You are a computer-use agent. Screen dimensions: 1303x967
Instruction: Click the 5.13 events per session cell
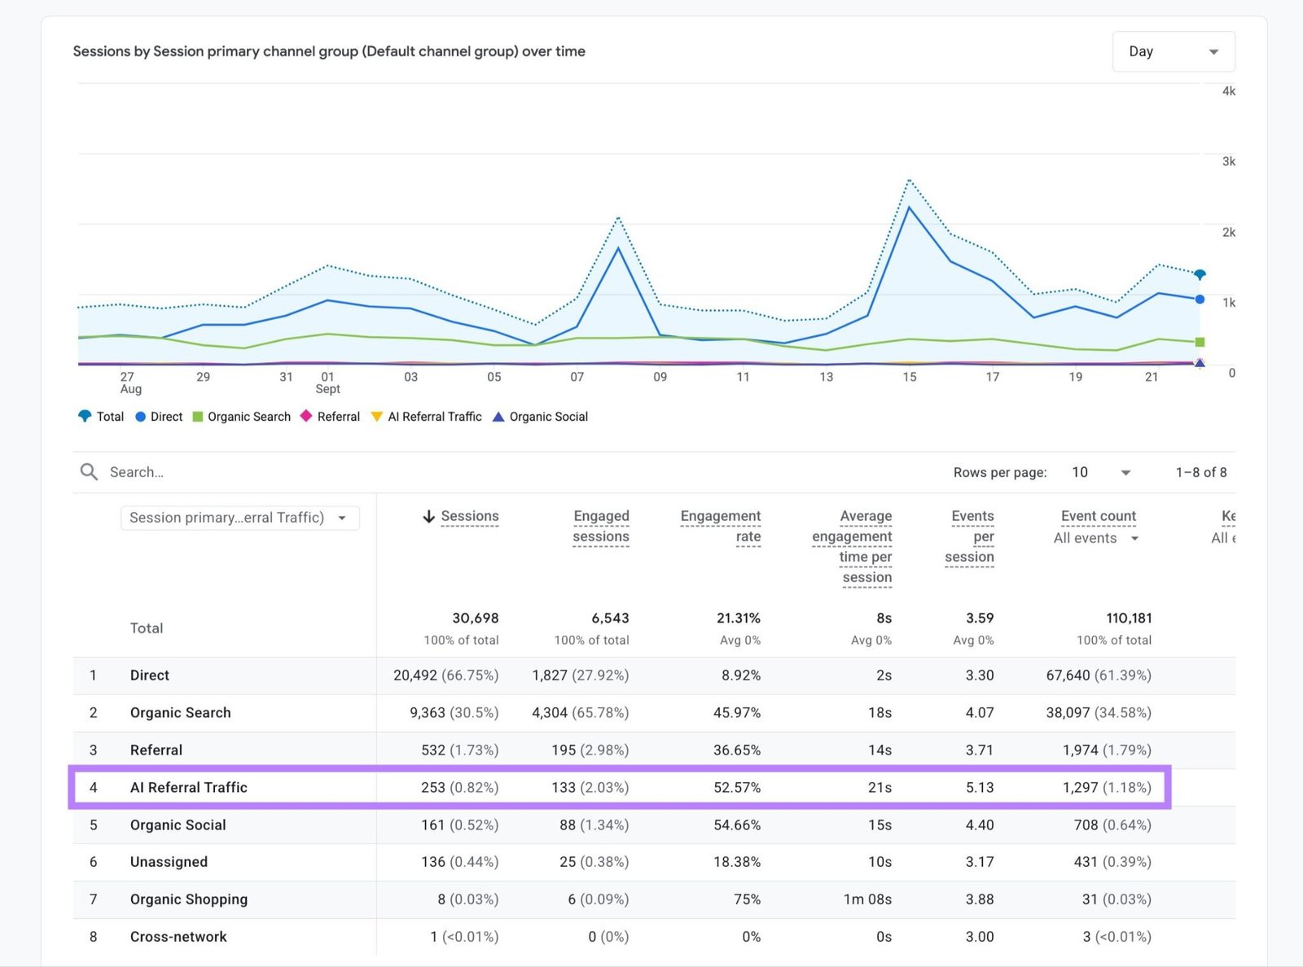(x=980, y=787)
